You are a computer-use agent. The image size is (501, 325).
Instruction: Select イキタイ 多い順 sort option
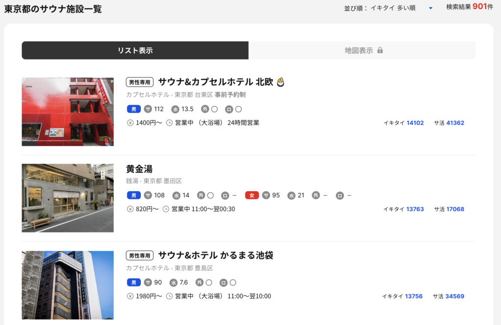393,8
